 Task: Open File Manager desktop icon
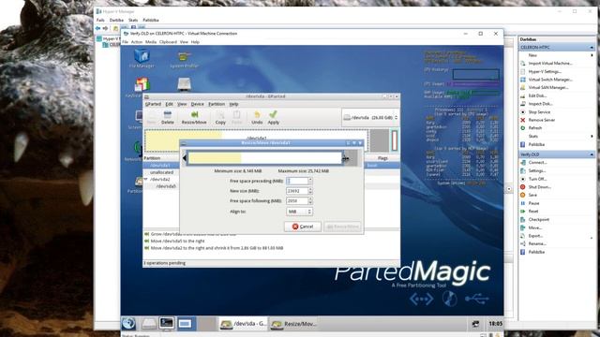142,58
